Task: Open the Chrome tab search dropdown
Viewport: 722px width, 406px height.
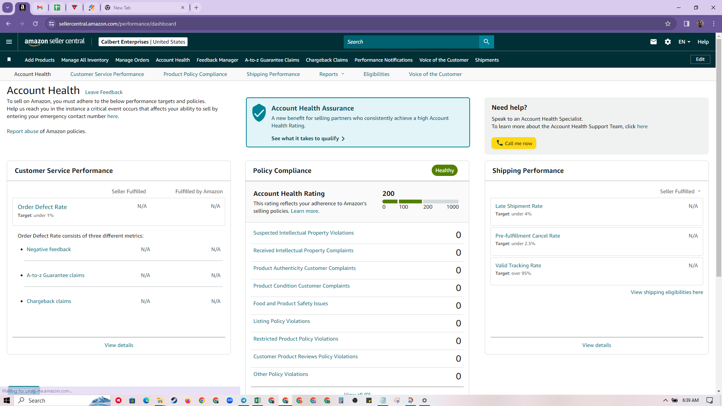Action: click(8, 8)
